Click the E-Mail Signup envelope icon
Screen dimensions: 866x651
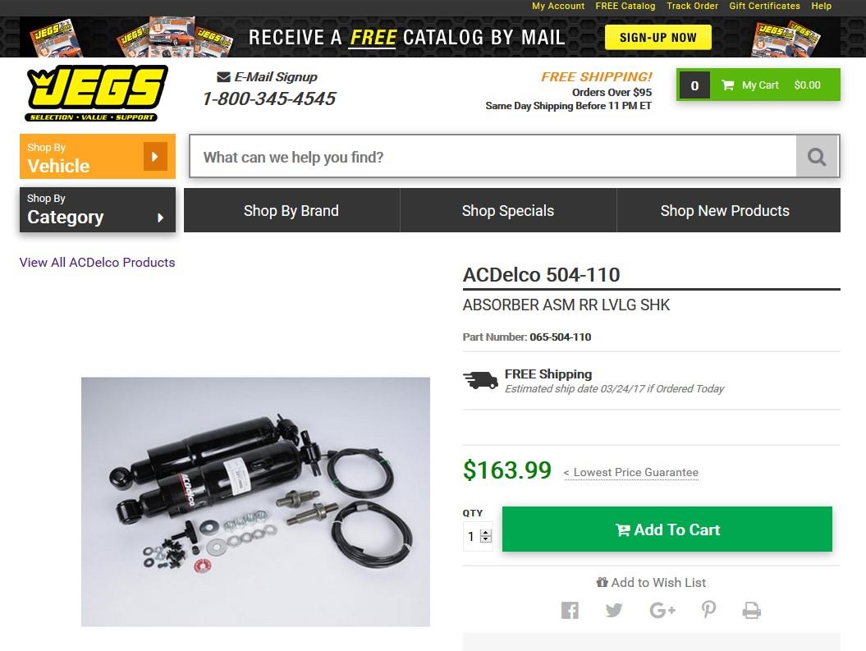223,76
